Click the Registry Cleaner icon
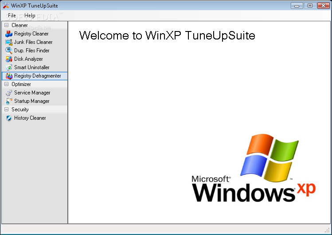Viewport: 332px width, 235px height. pyautogui.click(x=9, y=34)
